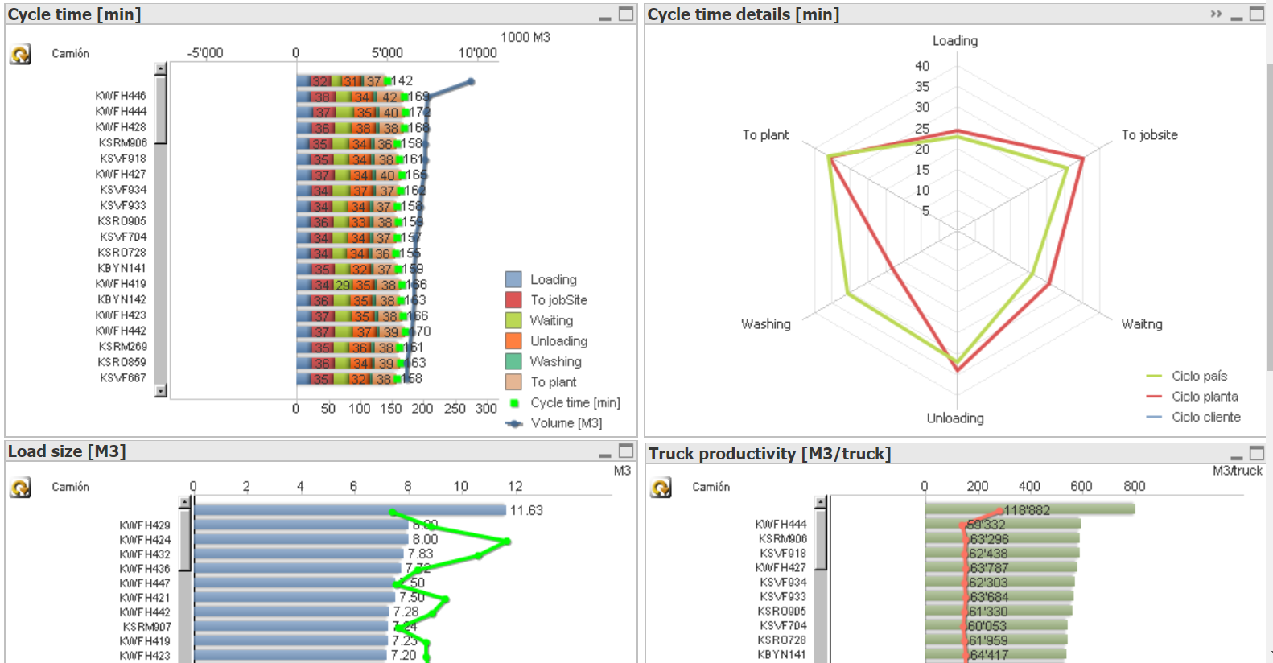1273x663 pixels.
Task: Click the Unloading orange legend swatch
Action: [513, 341]
